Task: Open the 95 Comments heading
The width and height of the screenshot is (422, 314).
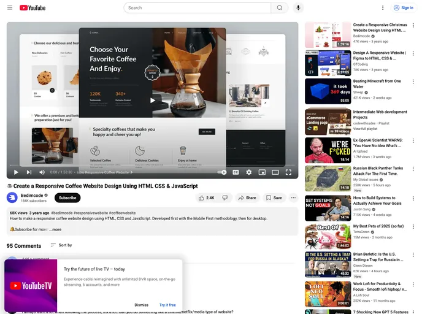Action: [24, 246]
